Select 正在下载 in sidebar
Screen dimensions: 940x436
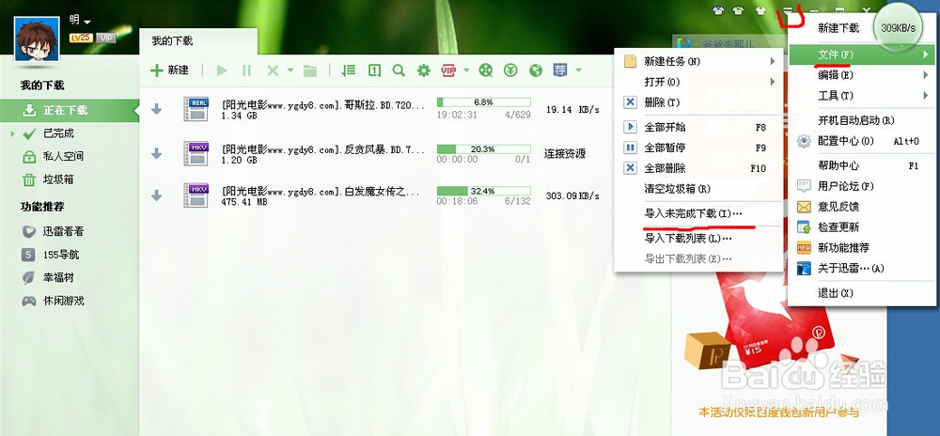(70, 110)
